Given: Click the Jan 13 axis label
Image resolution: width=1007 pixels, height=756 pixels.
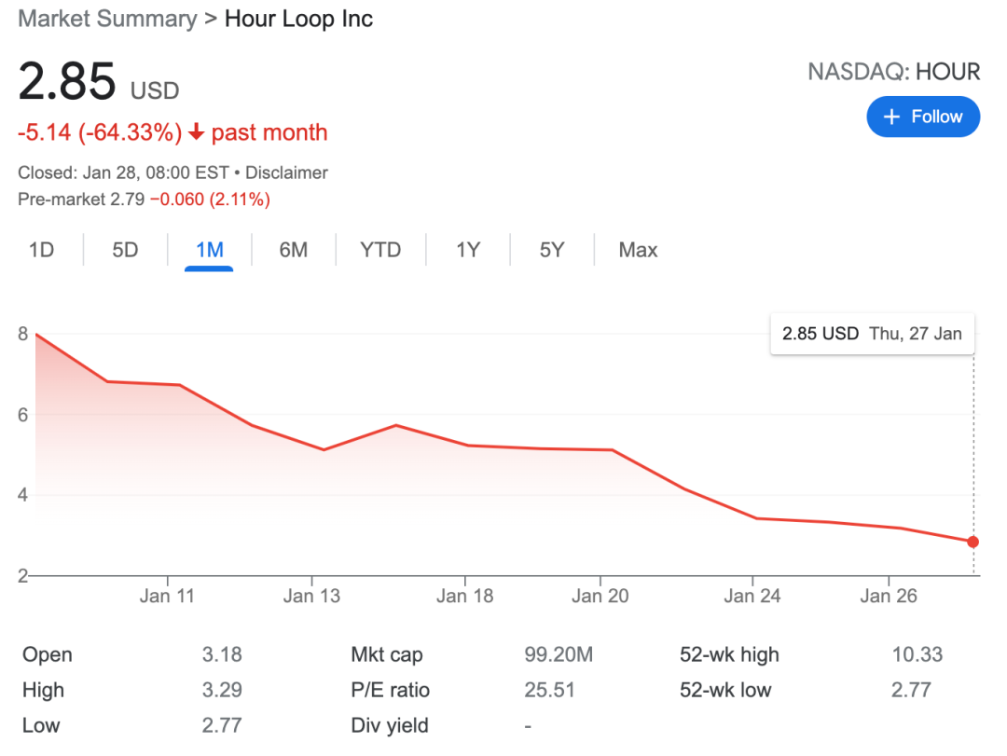Looking at the screenshot, I should [x=311, y=596].
